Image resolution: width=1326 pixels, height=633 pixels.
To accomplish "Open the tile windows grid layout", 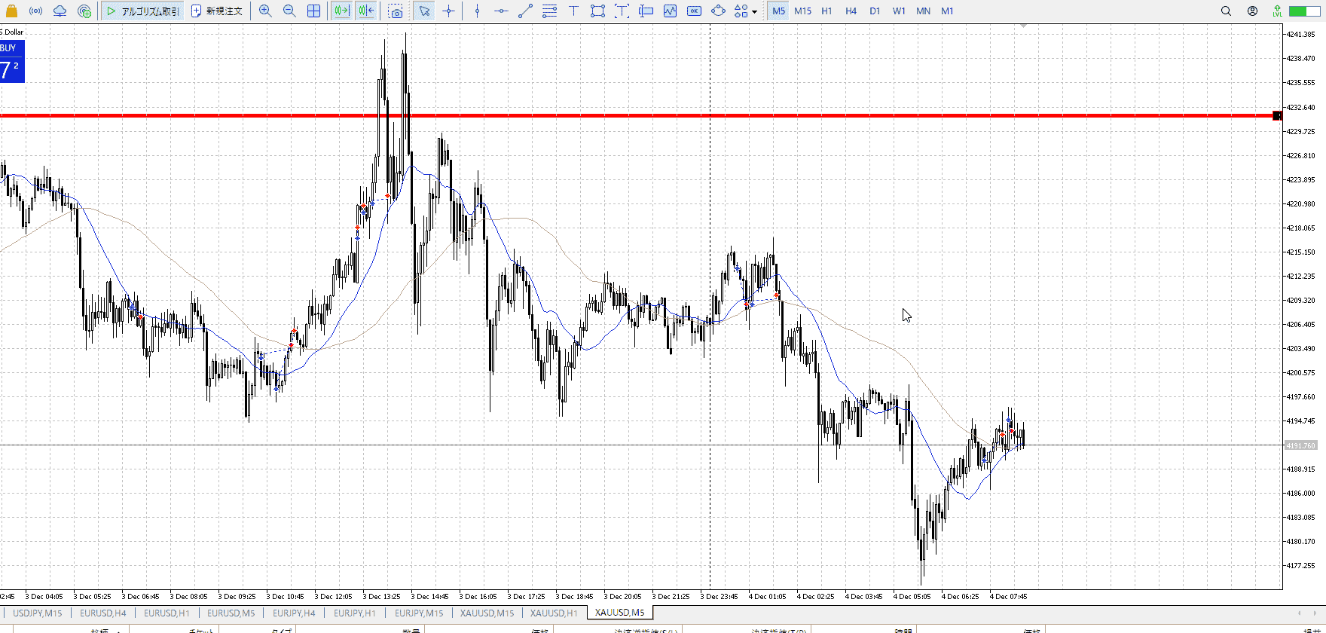I will (x=313, y=11).
